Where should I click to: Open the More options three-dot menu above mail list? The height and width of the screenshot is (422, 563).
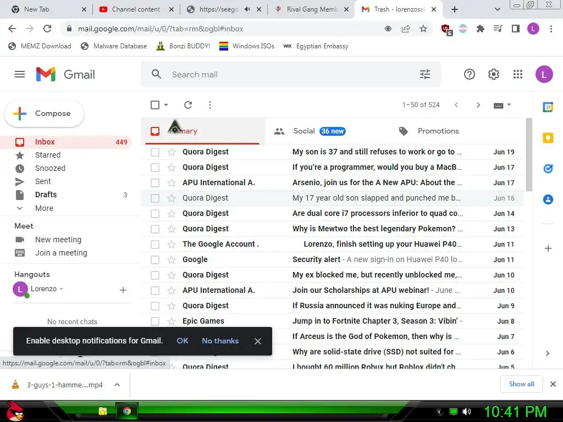pos(210,105)
